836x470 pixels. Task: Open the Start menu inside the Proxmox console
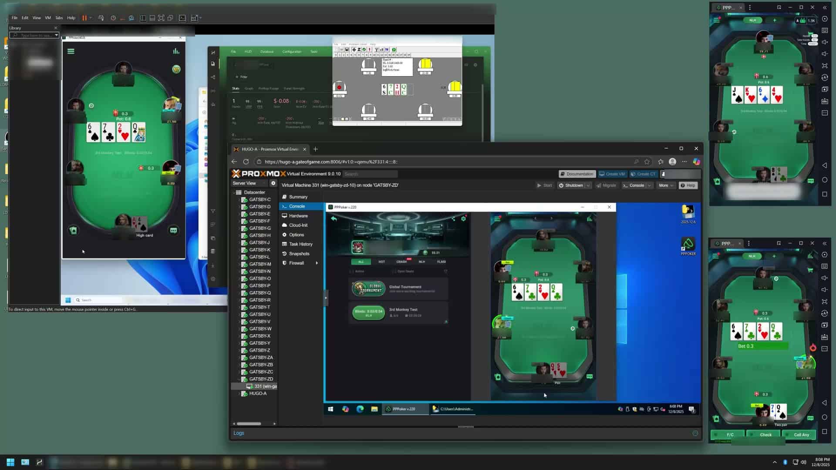point(330,409)
